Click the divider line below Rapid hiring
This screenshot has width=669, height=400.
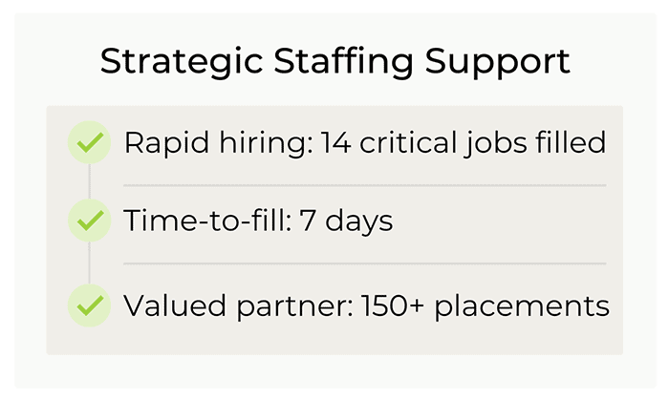click(365, 186)
